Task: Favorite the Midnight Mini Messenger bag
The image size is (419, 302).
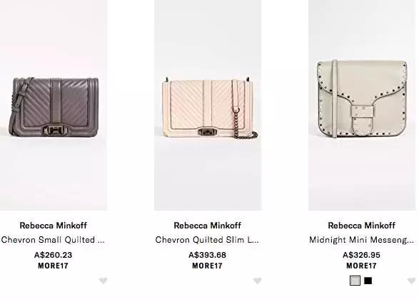Action: coord(412,281)
